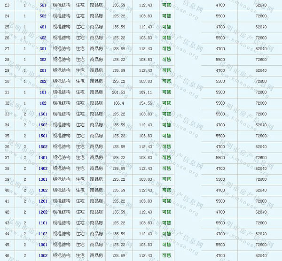Click room number 1602 link

pos(43,125)
